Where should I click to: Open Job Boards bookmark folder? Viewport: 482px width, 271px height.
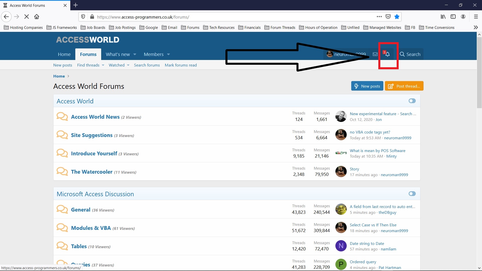93,28
